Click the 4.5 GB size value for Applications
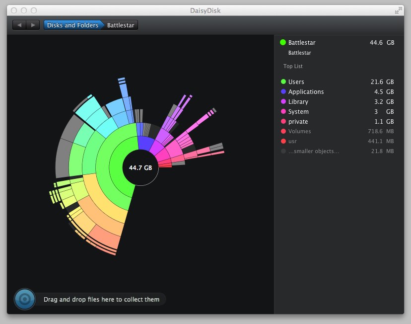The image size is (411, 324). (384, 92)
